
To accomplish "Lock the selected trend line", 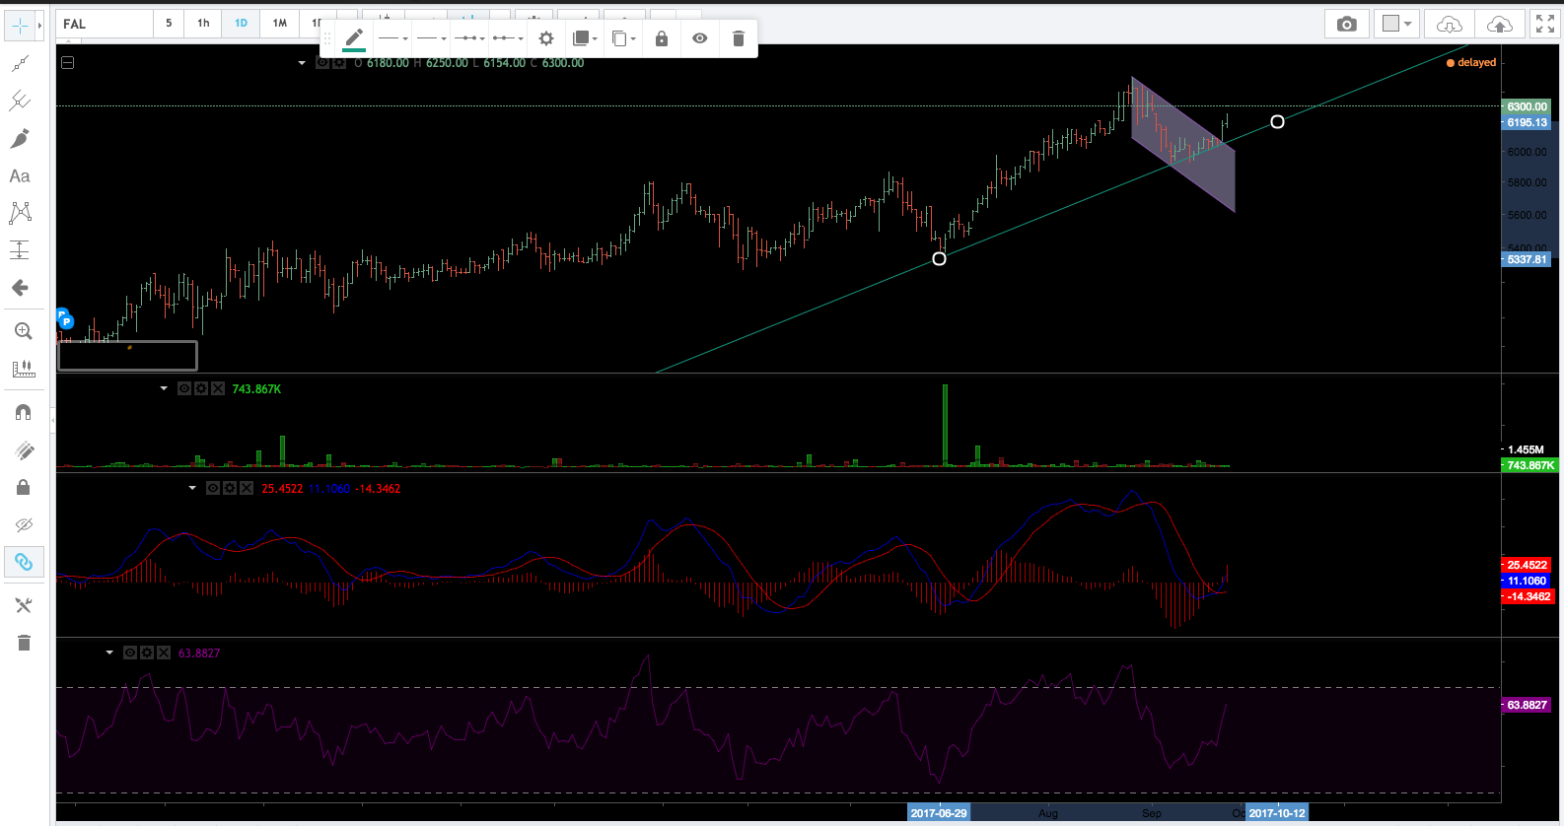I will click(x=662, y=38).
